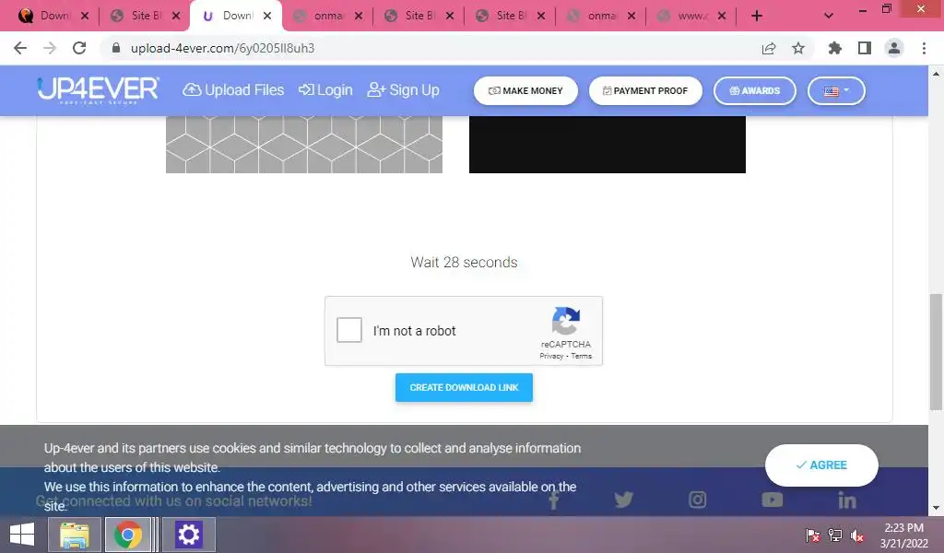Click Chrome icon in taskbar
Image resolution: width=944 pixels, height=553 pixels.
pyautogui.click(x=127, y=535)
